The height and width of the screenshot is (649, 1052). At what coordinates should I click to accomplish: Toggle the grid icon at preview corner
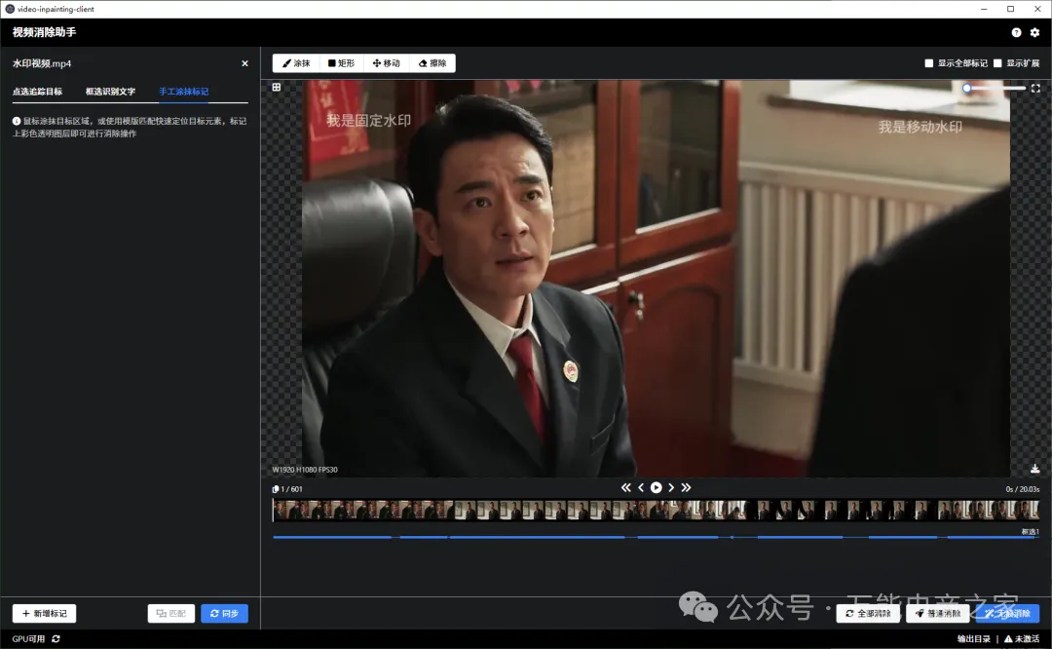(x=277, y=88)
